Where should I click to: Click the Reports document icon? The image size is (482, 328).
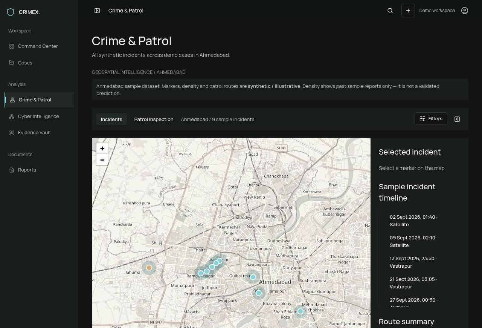click(x=12, y=170)
